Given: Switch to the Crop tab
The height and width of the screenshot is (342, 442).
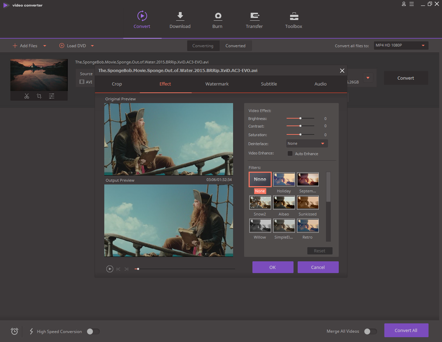Looking at the screenshot, I should click(x=117, y=84).
